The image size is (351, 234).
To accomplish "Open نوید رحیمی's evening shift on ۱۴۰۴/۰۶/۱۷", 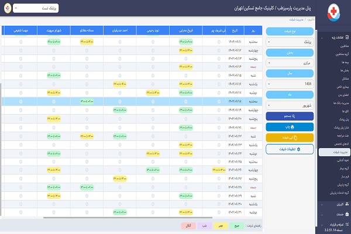I will (153, 92).
